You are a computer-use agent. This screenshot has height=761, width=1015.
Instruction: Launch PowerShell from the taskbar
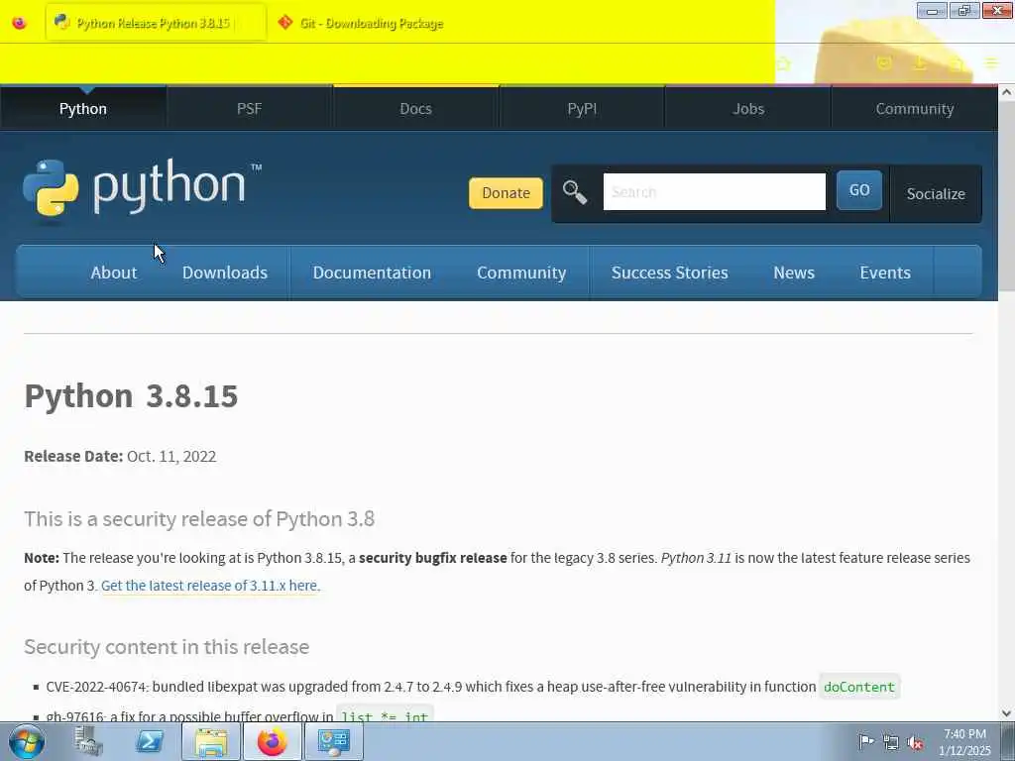[x=150, y=741]
